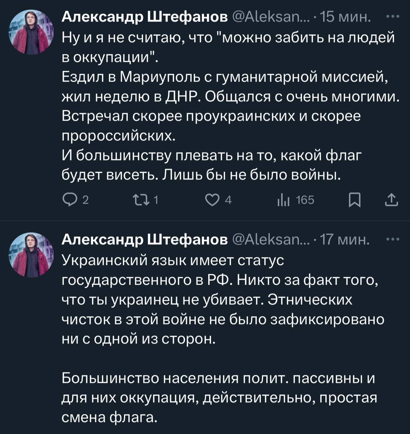Bookmark the first tweet
This screenshot has width=410, height=434.
click(354, 200)
